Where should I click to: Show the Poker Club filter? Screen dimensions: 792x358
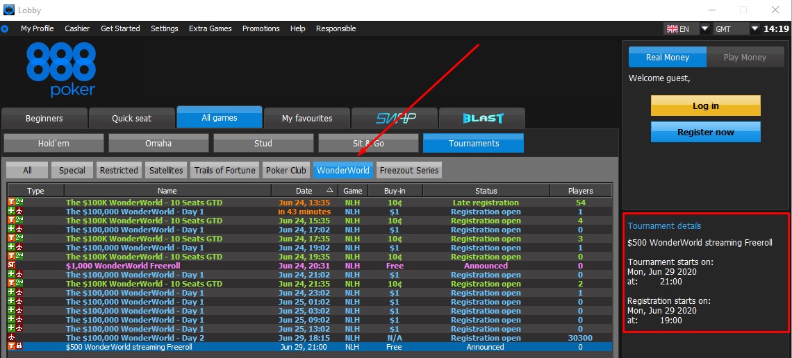(286, 171)
